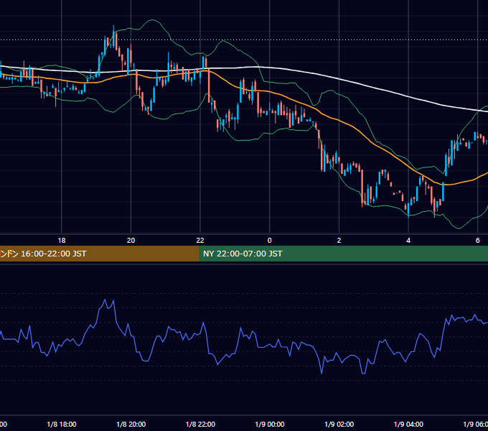Click the "6" hour label on price chart axis
Screen dimensions: 488x431
click(x=477, y=241)
